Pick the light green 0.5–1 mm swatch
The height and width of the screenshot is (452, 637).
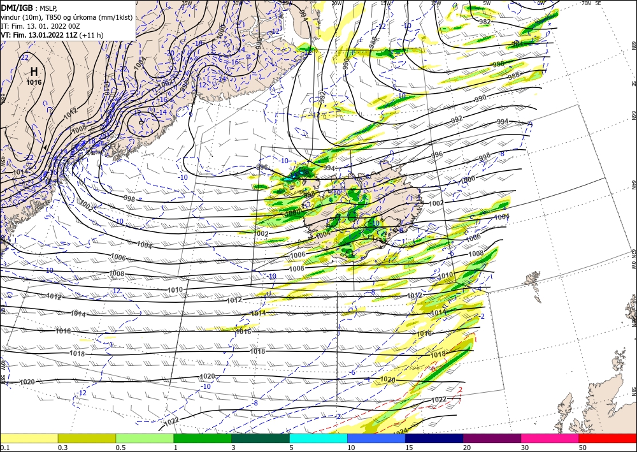tap(145, 438)
